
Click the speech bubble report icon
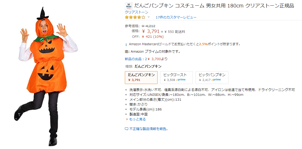pos(126,129)
